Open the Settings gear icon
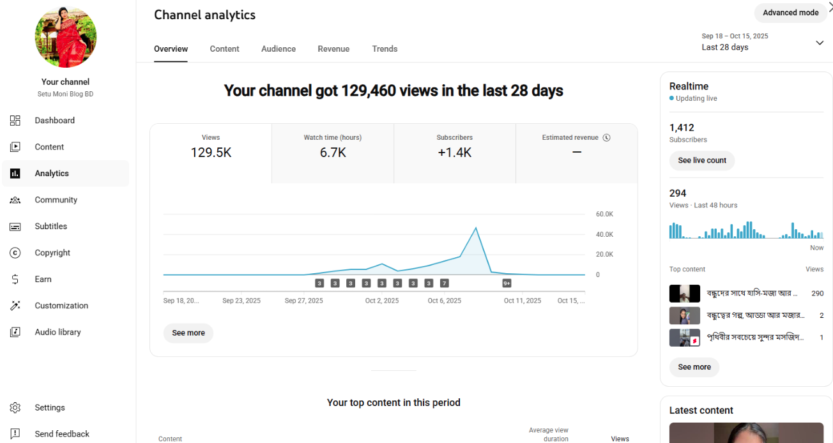The width and height of the screenshot is (833, 443). point(15,407)
